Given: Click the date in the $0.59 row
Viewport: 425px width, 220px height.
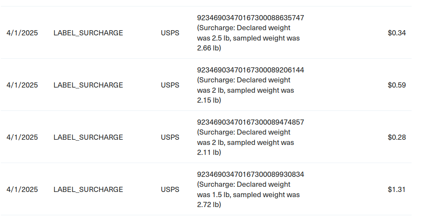Looking at the screenshot, I should (x=22, y=85).
